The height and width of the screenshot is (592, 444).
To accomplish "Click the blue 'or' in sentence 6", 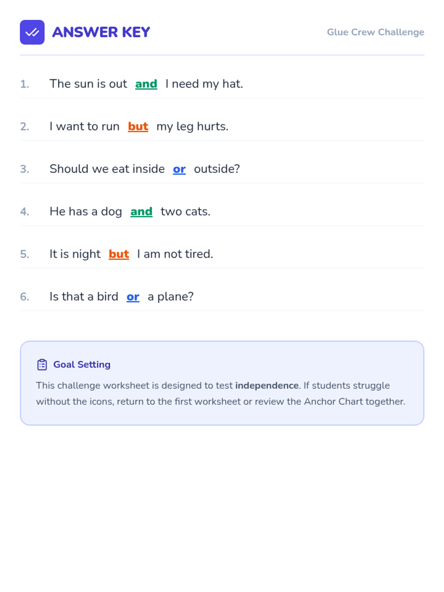I will [133, 297].
